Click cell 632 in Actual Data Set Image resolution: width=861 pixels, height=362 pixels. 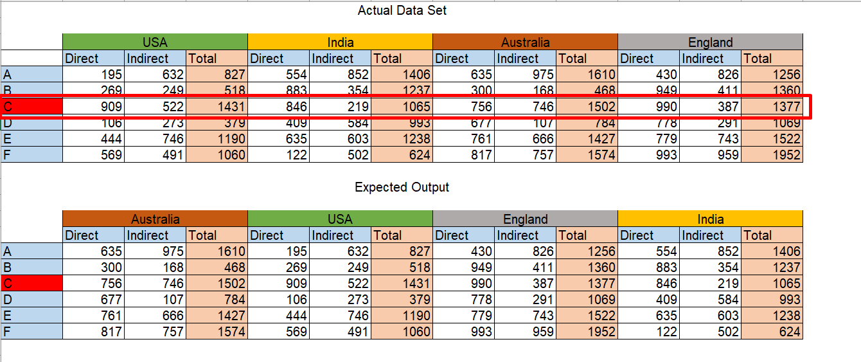coord(155,74)
